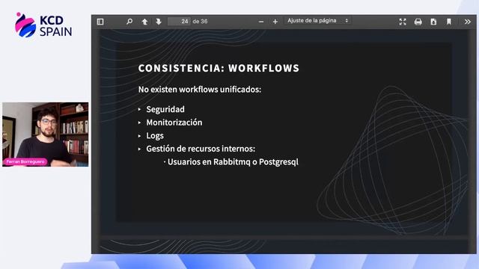The height and width of the screenshot is (269, 479).
Task: Zoom out with the minus button
Action: [261, 22]
